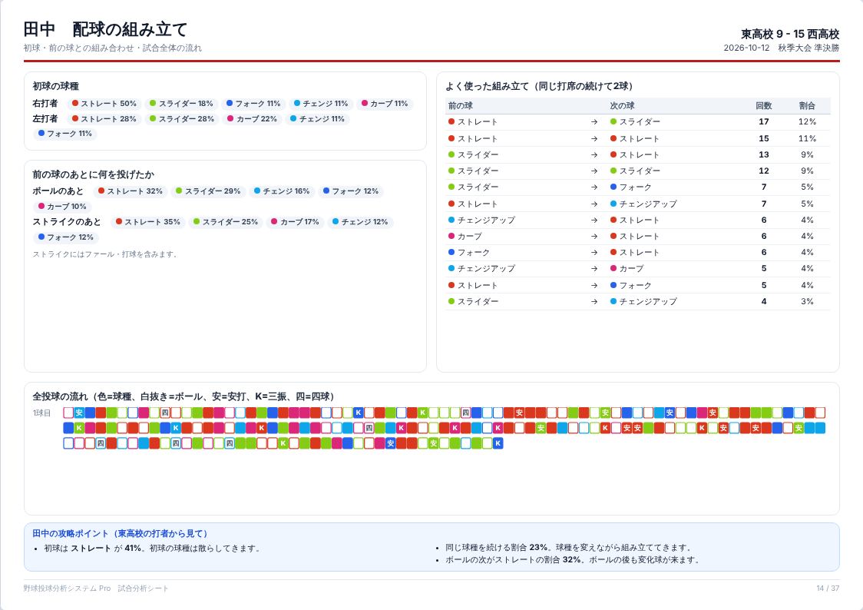The image size is (863, 610).
Task: Click the 田中の攻略ポイント heading
Action: coord(120,533)
